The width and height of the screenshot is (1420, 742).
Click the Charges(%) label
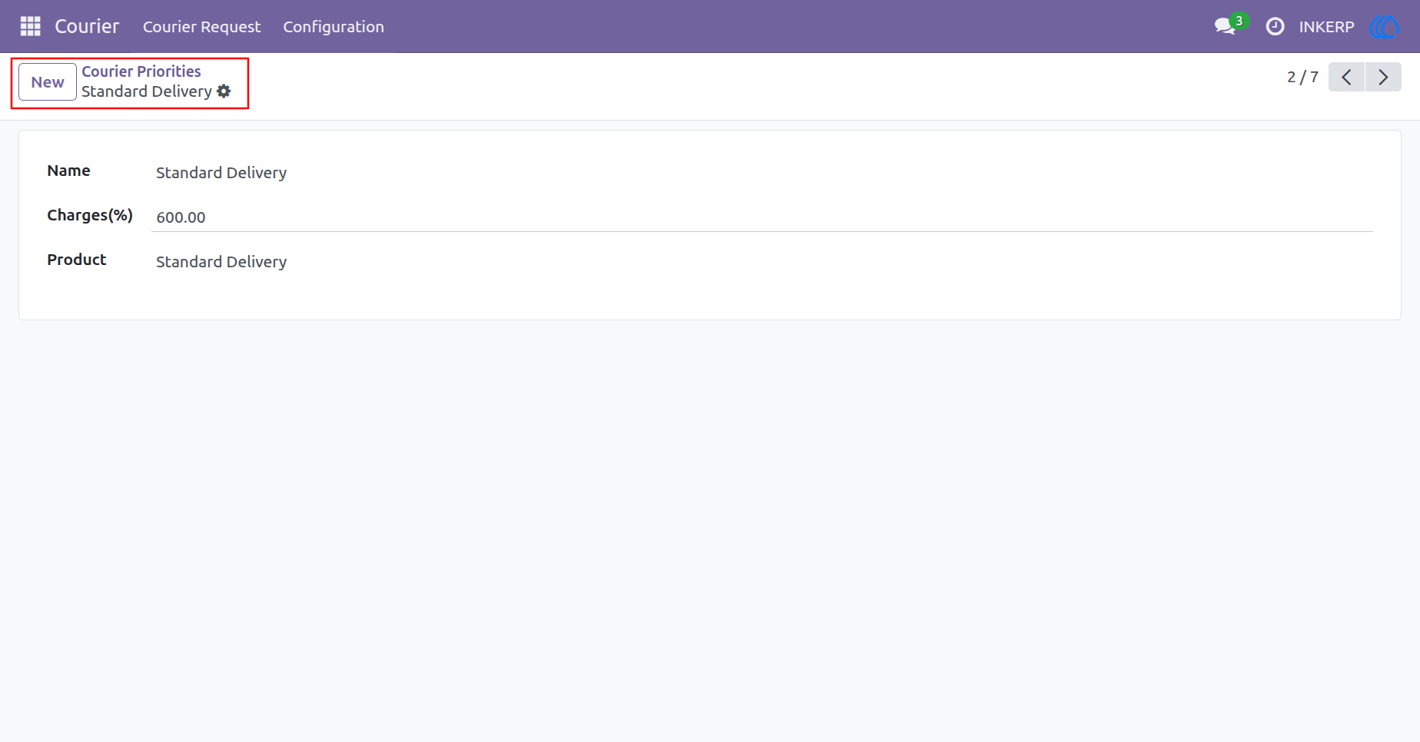point(90,215)
